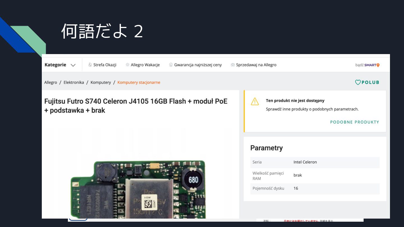Click the Sprawdź inne produkty message
404x227 pixels.
pos(312,109)
